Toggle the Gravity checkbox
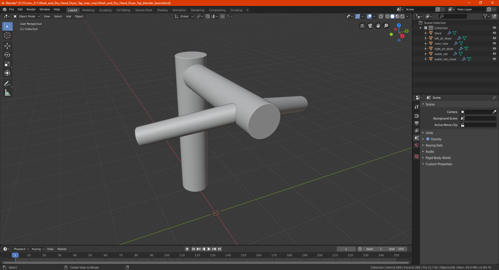Viewport: 499px width, 270px height. tap(428, 139)
